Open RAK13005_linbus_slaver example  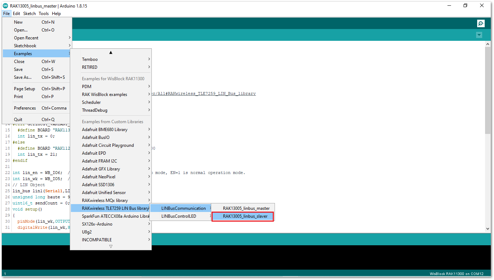click(243, 216)
